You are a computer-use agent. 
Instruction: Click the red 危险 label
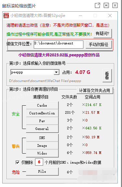16,172
